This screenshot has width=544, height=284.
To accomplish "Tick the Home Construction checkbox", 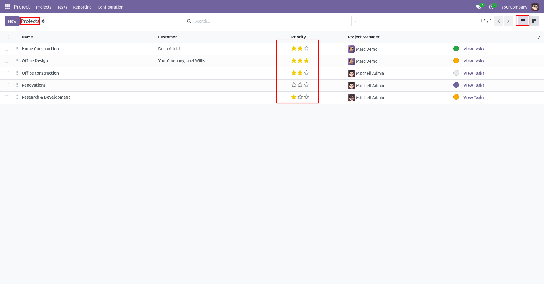I will [x=7, y=49].
